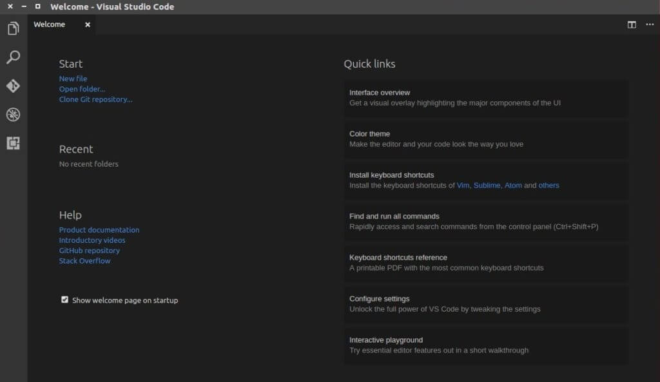
Task: Install Vim keyboard shortcuts
Action: 463,185
